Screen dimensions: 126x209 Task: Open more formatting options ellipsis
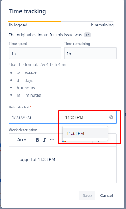tap(52, 140)
